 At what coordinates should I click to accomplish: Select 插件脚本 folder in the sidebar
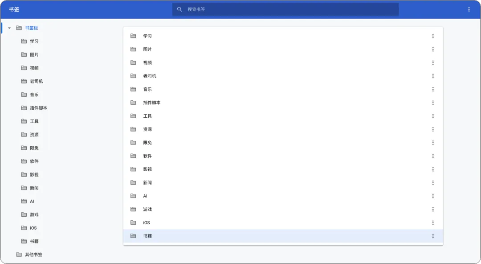pos(38,108)
